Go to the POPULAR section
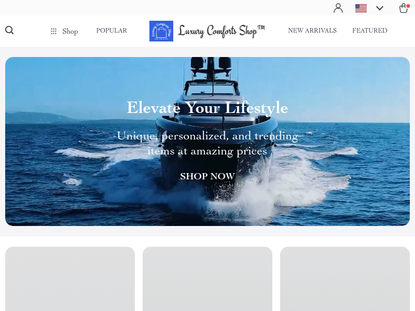 point(112,31)
